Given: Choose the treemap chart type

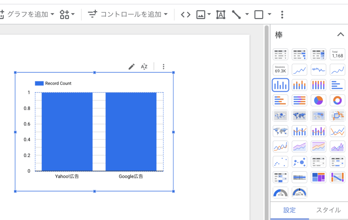Looking at the screenshot, I should point(318,177).
